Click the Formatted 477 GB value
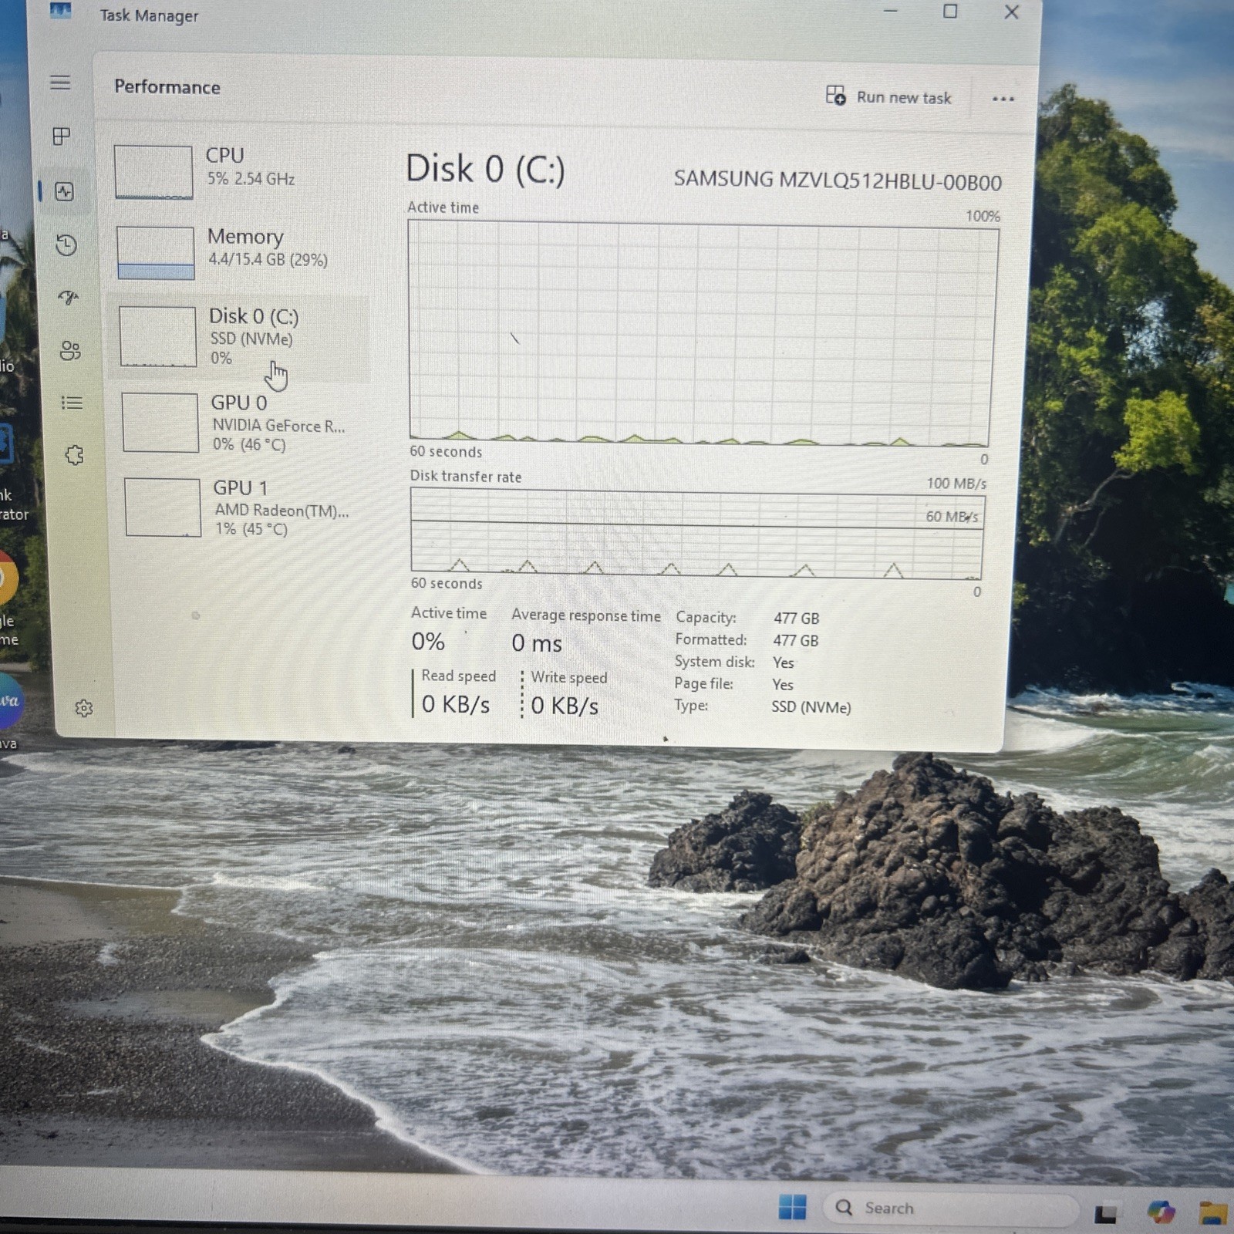The image size is (1234, 1234). pyautogui.click(x=796, y=641)
